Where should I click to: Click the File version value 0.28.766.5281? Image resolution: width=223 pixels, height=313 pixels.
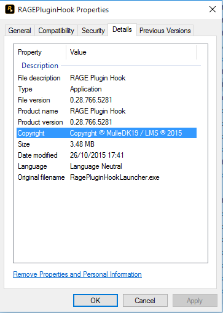point(91,100)
